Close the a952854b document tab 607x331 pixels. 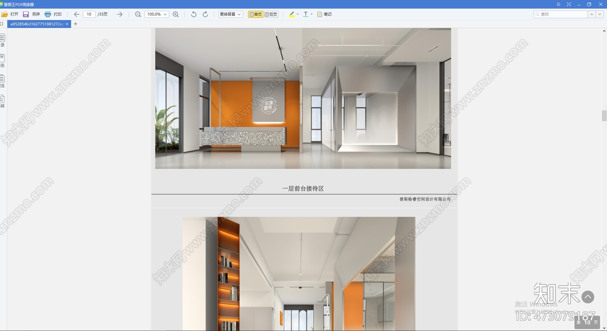click(67, 24)
